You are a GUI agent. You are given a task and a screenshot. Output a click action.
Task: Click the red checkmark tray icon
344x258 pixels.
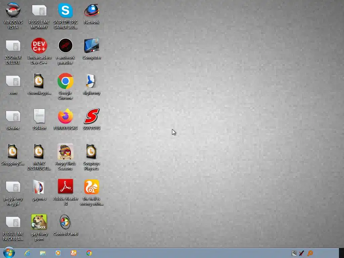tap(302, 253)
